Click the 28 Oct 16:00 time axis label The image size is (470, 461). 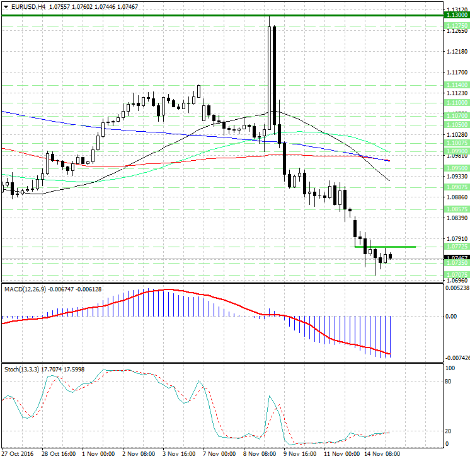[x=59, y=453]
